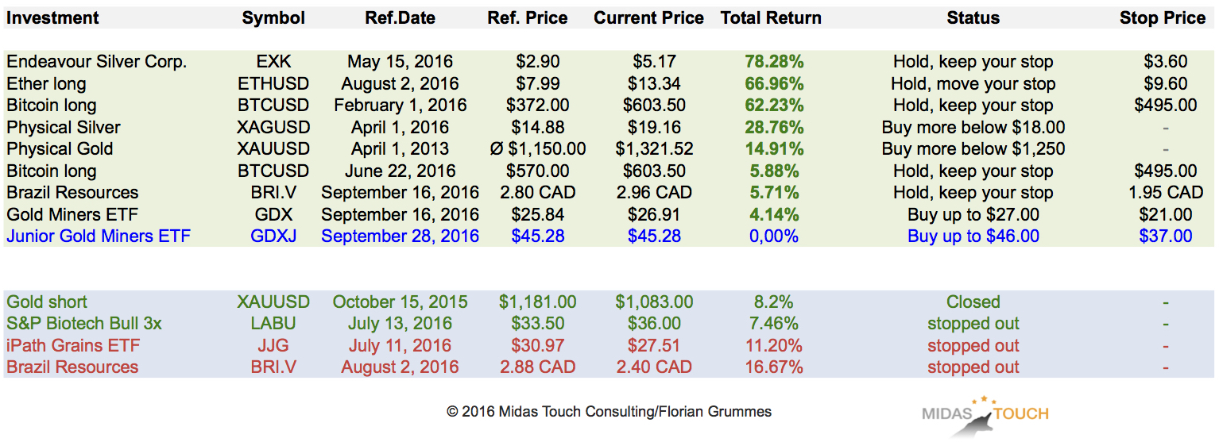The width and height of the screenshot is (1219, 442).
Task: Select the Investment column header
Action: point(52,18)
